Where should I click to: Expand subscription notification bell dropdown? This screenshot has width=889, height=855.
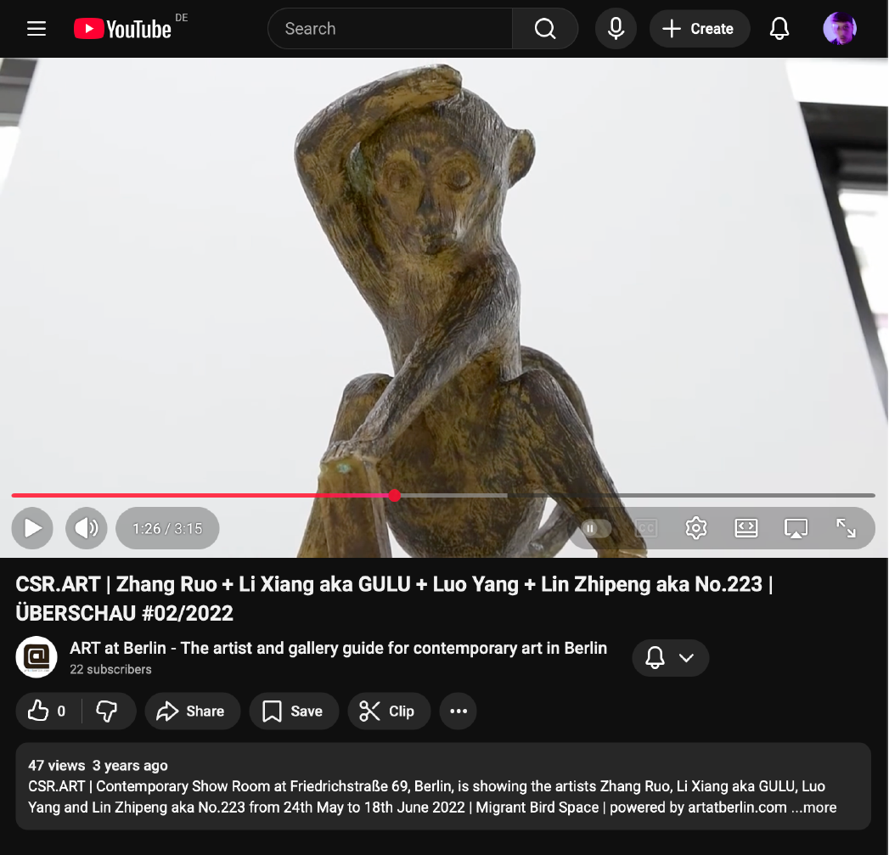pyautogui.click(x=670, y=658)
